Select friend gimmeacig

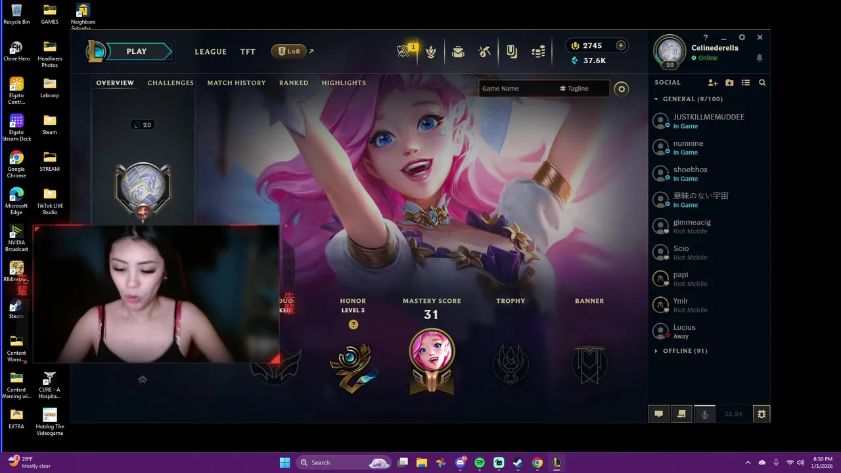pyautogui.click(x=709, y=226)
